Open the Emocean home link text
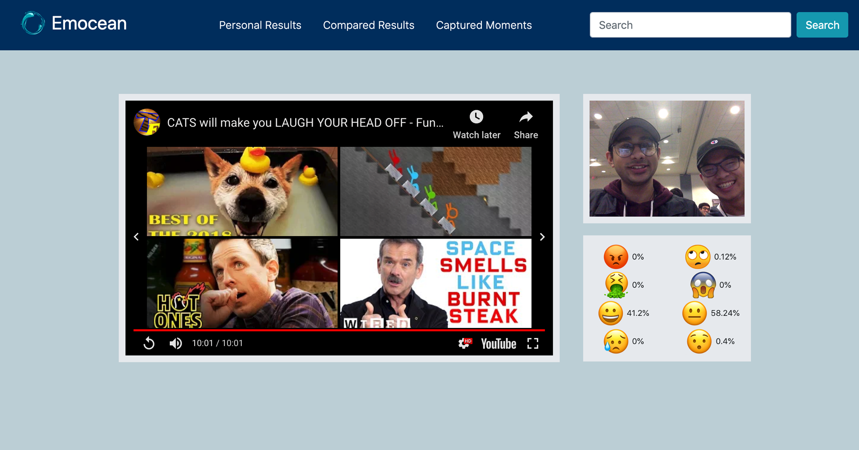859x450 pixels. [x=89, y=23]
